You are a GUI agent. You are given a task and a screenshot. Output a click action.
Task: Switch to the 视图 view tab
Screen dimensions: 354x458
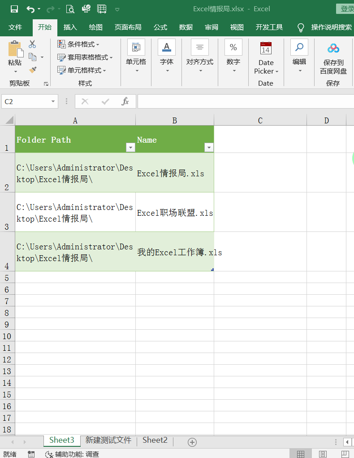tap(237, 27)
